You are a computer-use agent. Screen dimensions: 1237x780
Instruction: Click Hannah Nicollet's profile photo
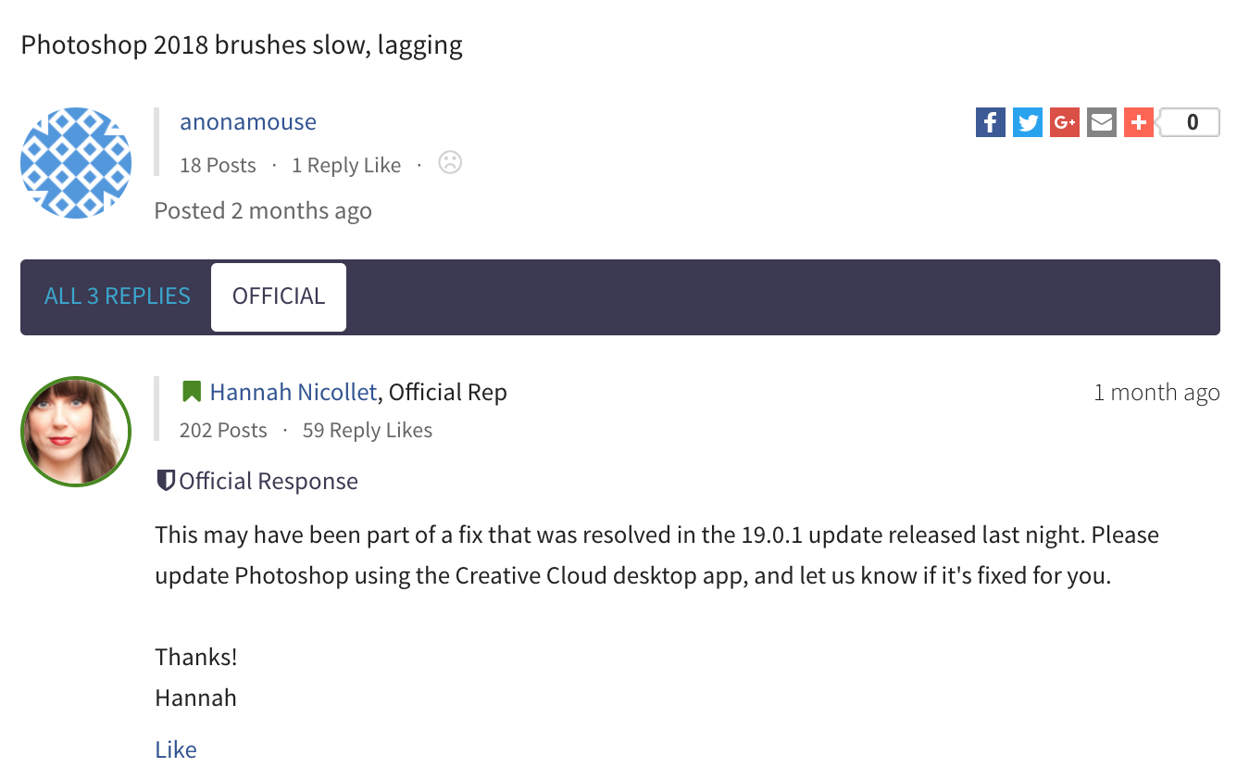76,432
